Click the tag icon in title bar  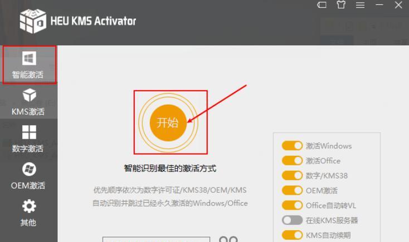point(322,4)
